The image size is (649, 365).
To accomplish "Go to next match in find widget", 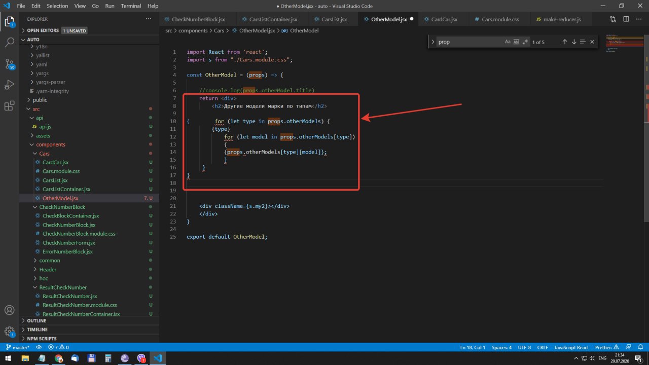I will (x=574, y=42).
